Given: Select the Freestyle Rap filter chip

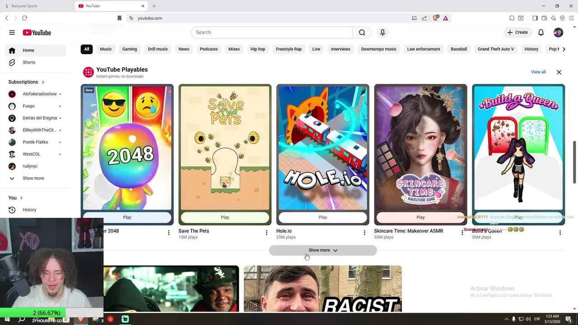Looking at the screenshot, I should [289, 49].
